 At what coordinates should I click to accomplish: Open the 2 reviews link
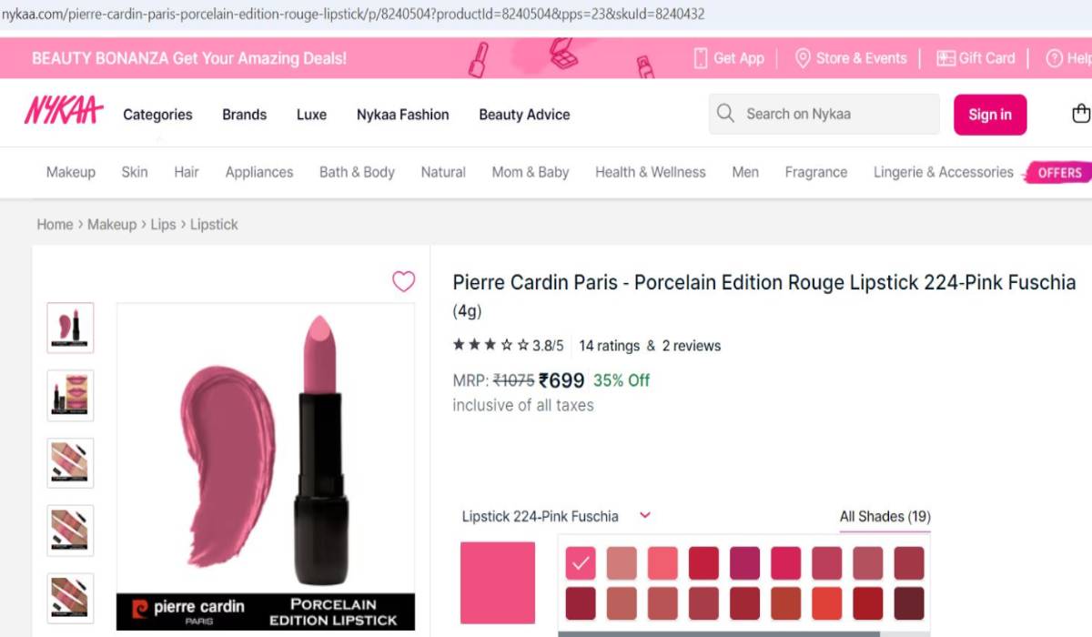pos(691,346)
